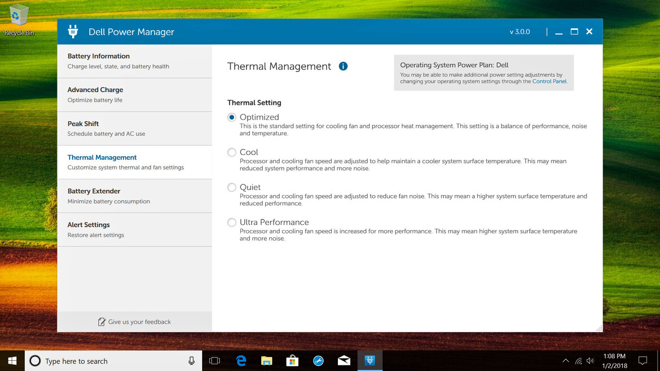Maximize the Dell Power Manager window

tap(574, 32)
